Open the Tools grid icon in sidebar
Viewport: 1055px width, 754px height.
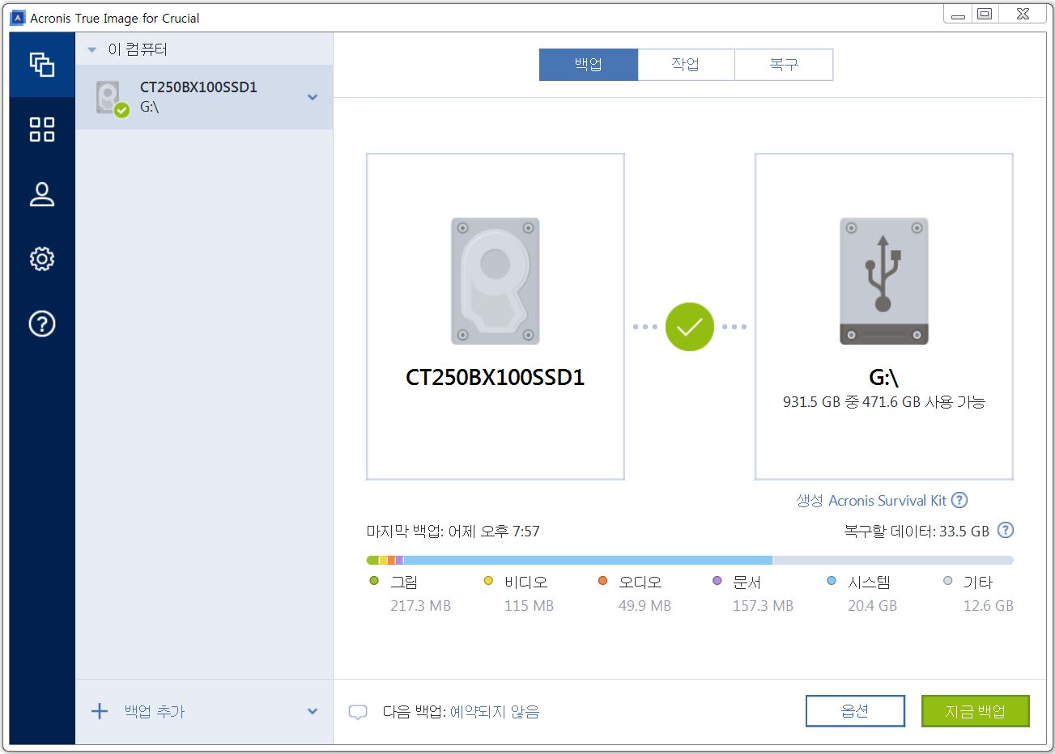click(x=42, y=129)
